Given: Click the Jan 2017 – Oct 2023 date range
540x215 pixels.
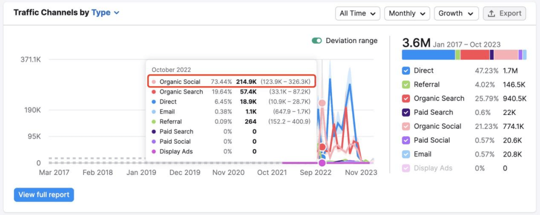Looking at the screenshot, I should coord(466,45).
